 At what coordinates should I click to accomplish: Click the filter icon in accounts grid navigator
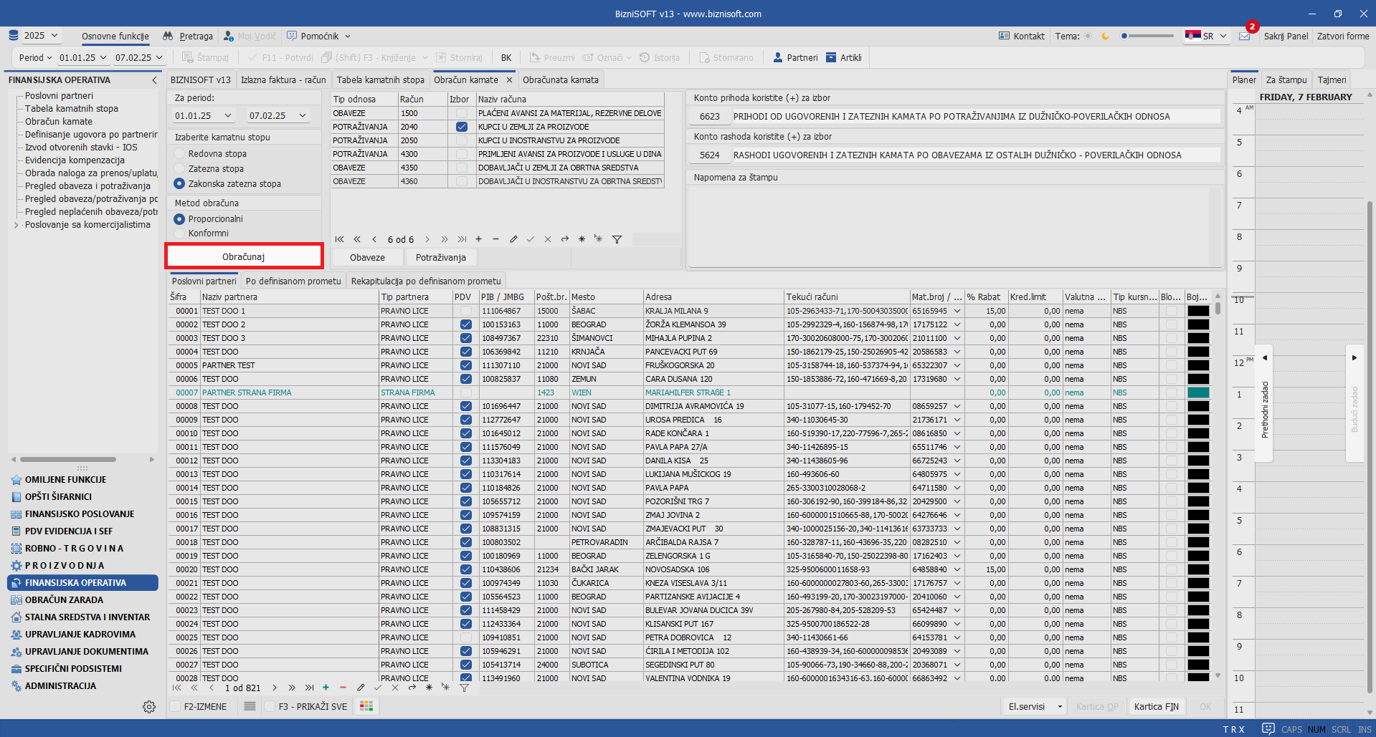617,239
